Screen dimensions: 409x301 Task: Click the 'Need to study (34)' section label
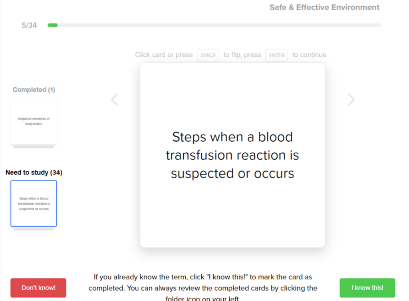(x=34, y=172)
